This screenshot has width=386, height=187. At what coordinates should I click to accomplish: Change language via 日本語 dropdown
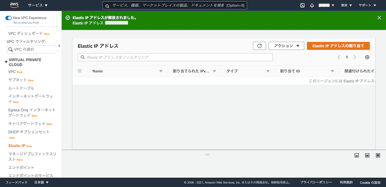pos(41,182)
